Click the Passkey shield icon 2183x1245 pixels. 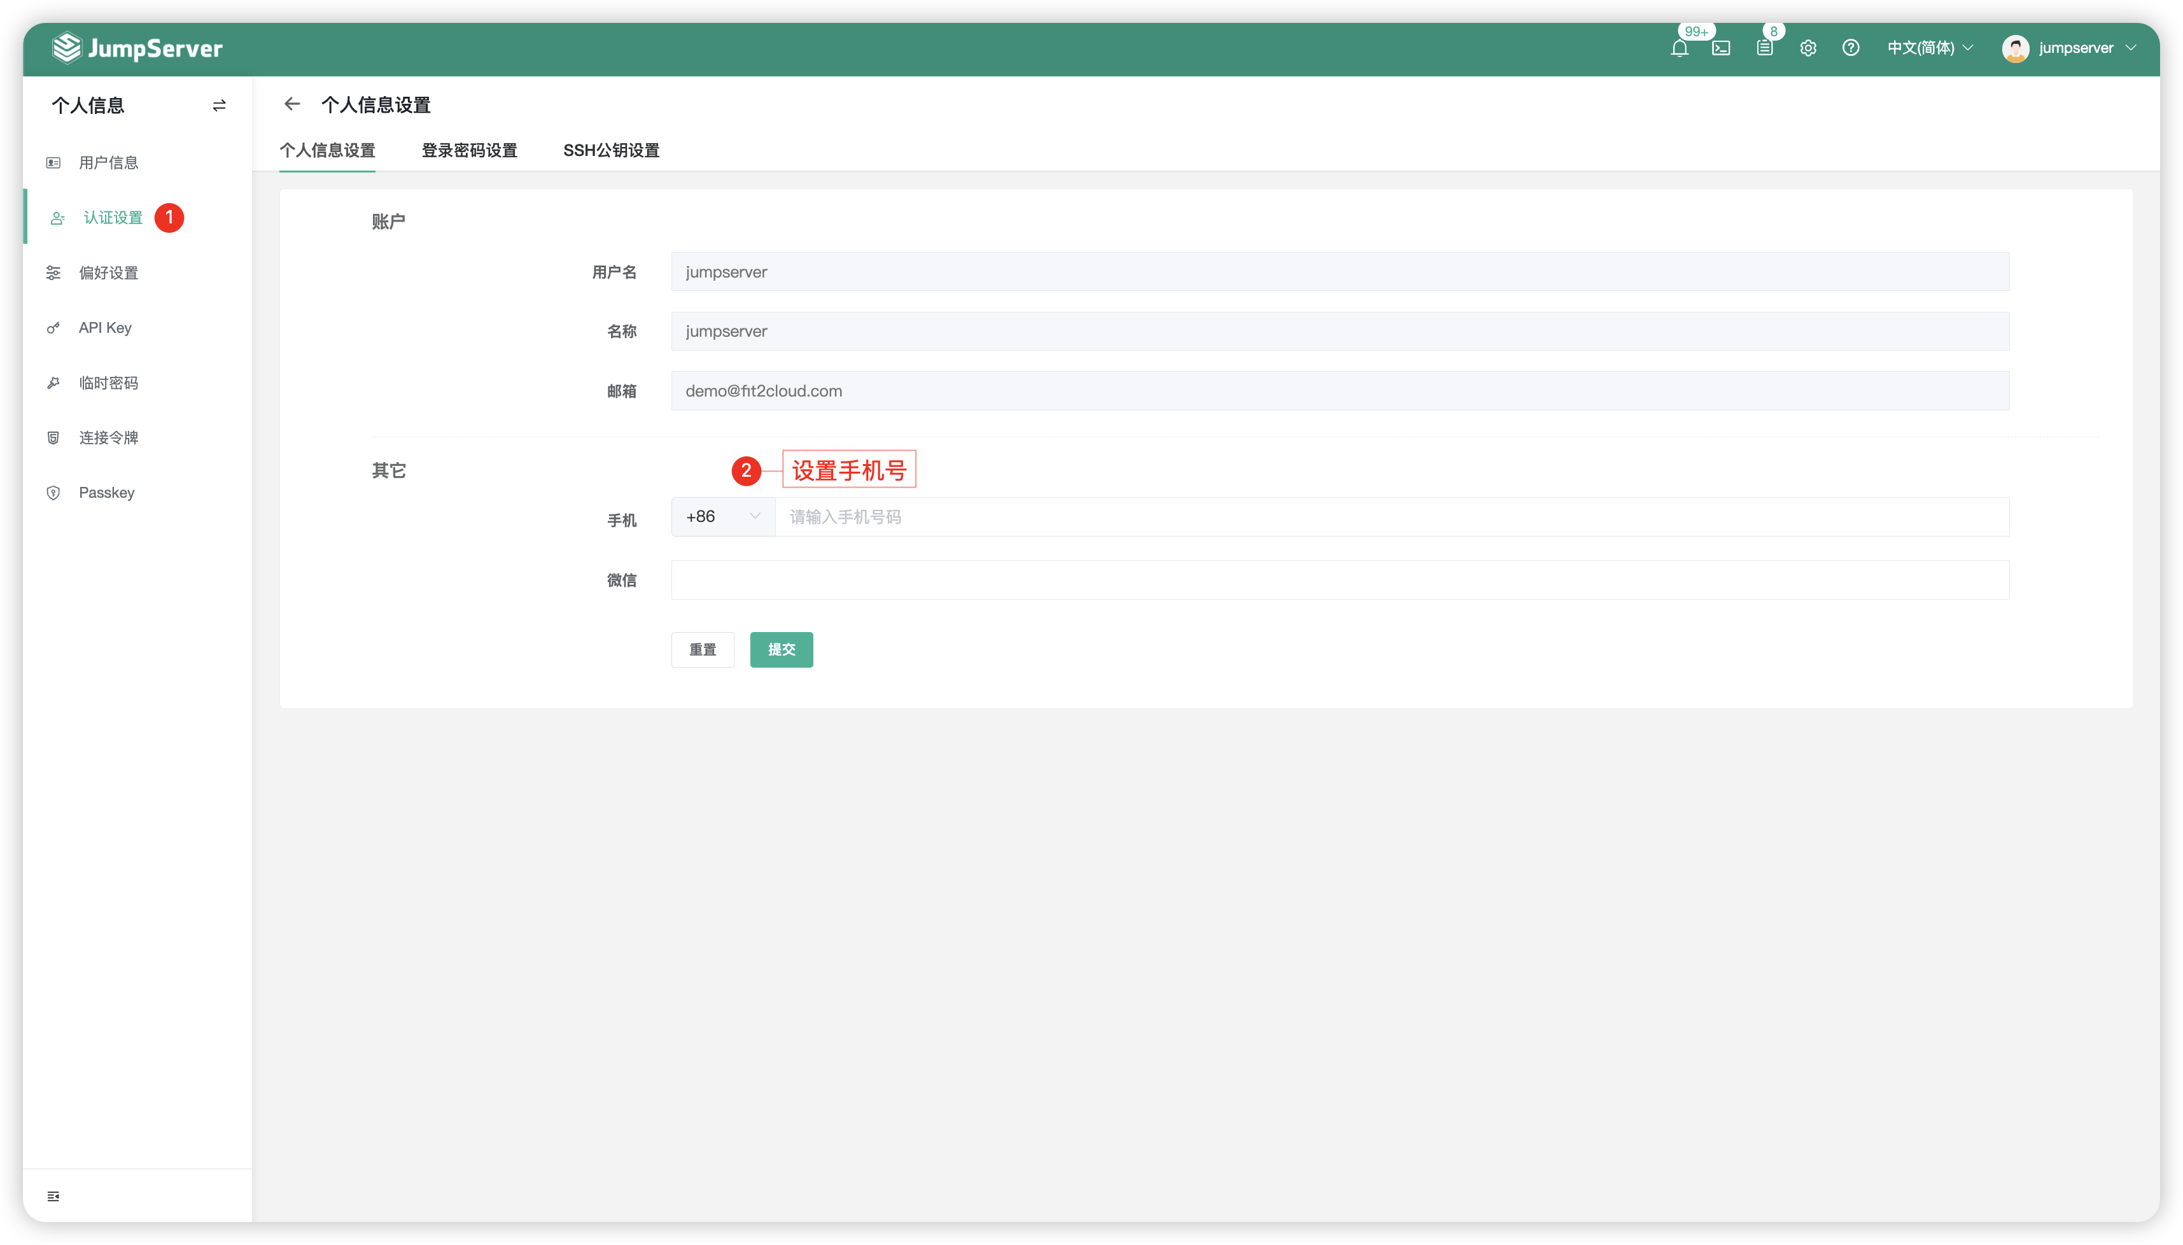coord(53,493)
